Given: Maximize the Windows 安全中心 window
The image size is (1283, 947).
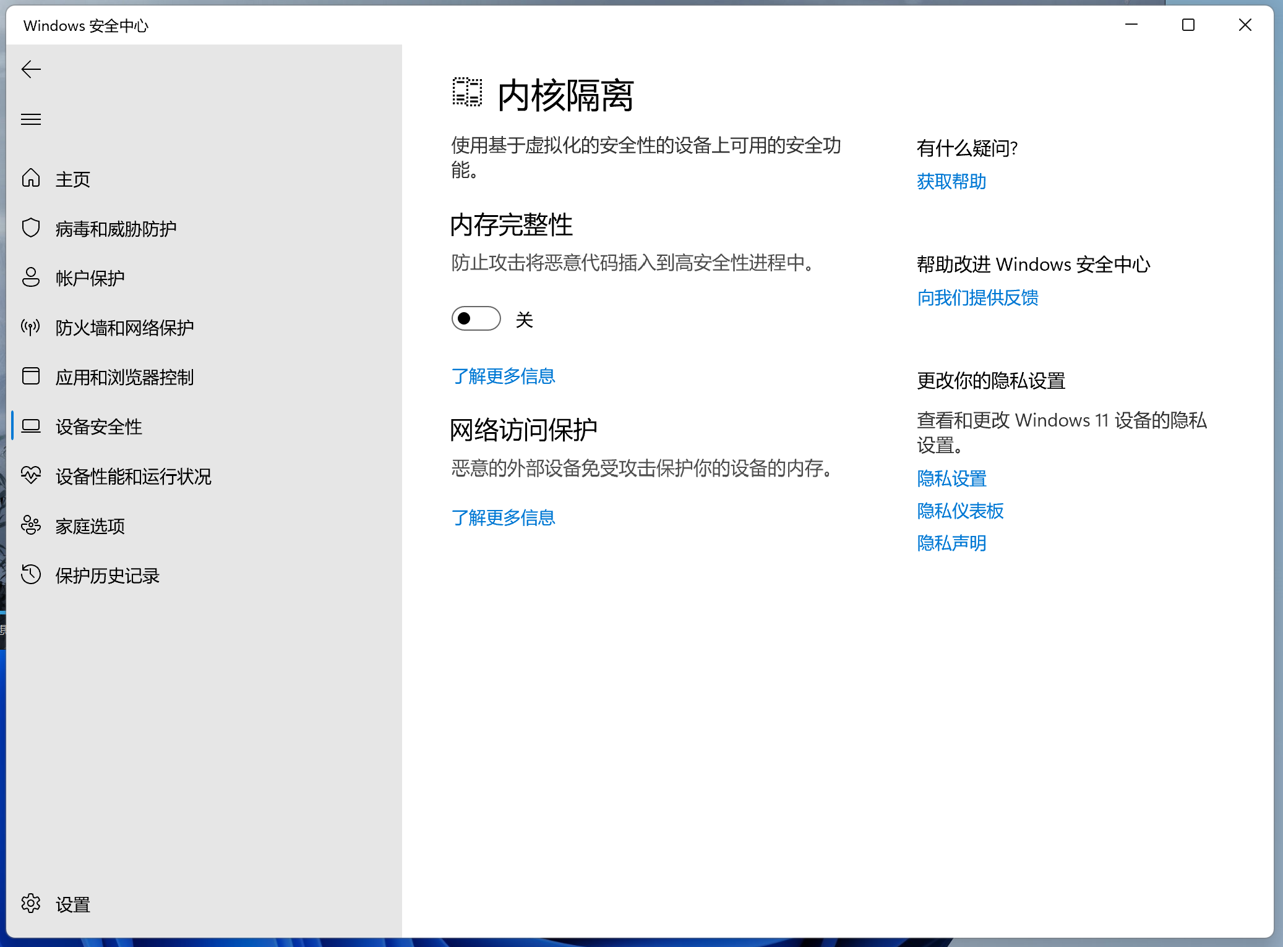Looking at the screenshot, I should pyautogui.click(x=1188, y=25).
